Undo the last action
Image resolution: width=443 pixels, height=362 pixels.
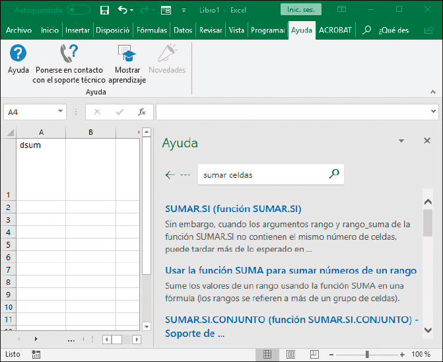(122, 10)
